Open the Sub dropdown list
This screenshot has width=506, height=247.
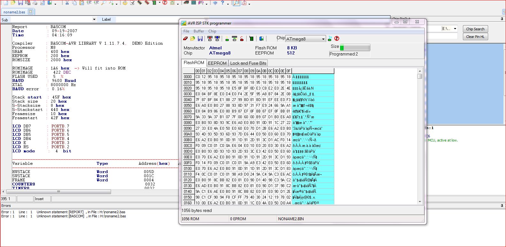point(94,19)
